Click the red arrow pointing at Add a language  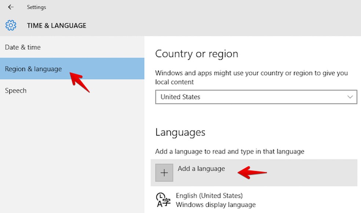pos(252,172)
